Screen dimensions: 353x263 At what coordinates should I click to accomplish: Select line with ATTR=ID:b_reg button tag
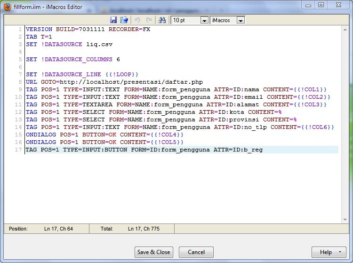(x=144, y=150)
